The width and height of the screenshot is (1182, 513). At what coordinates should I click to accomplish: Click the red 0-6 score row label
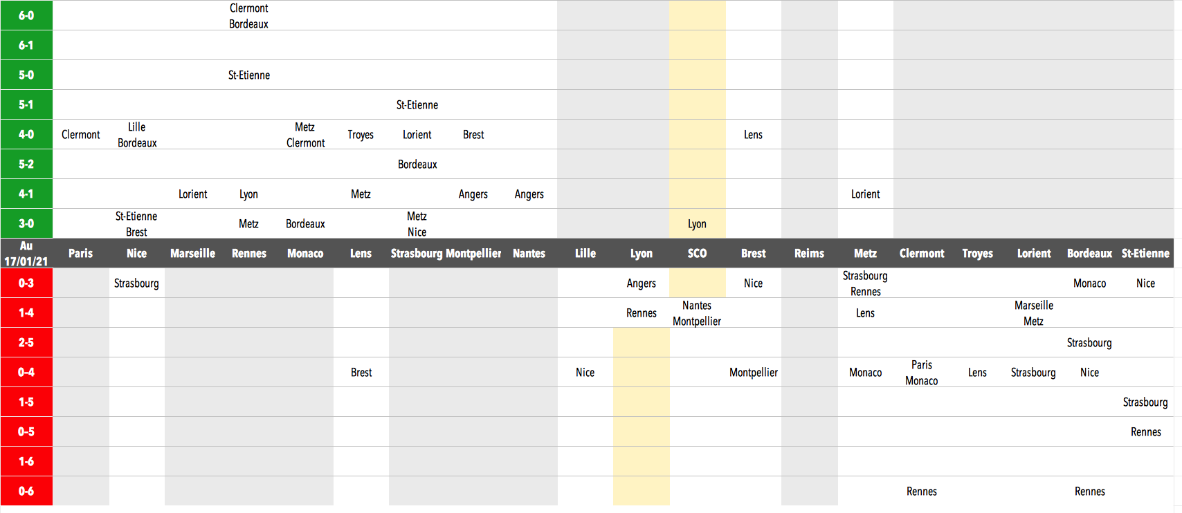pos(26,492)
